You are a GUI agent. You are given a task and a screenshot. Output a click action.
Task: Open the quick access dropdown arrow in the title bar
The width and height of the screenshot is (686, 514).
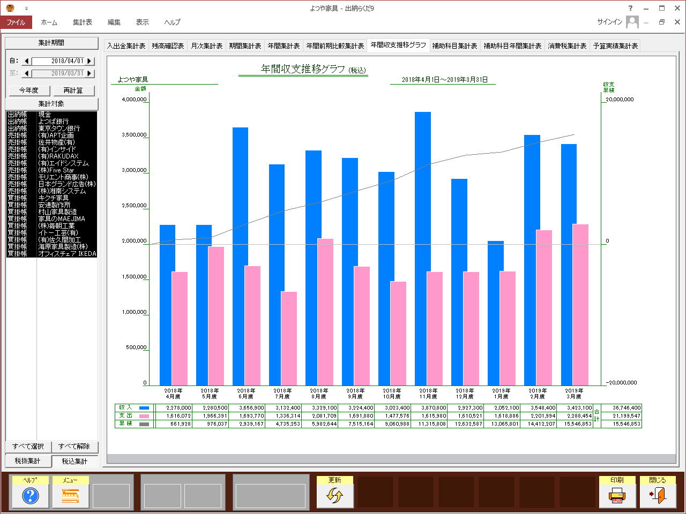(x=26, y=9)
